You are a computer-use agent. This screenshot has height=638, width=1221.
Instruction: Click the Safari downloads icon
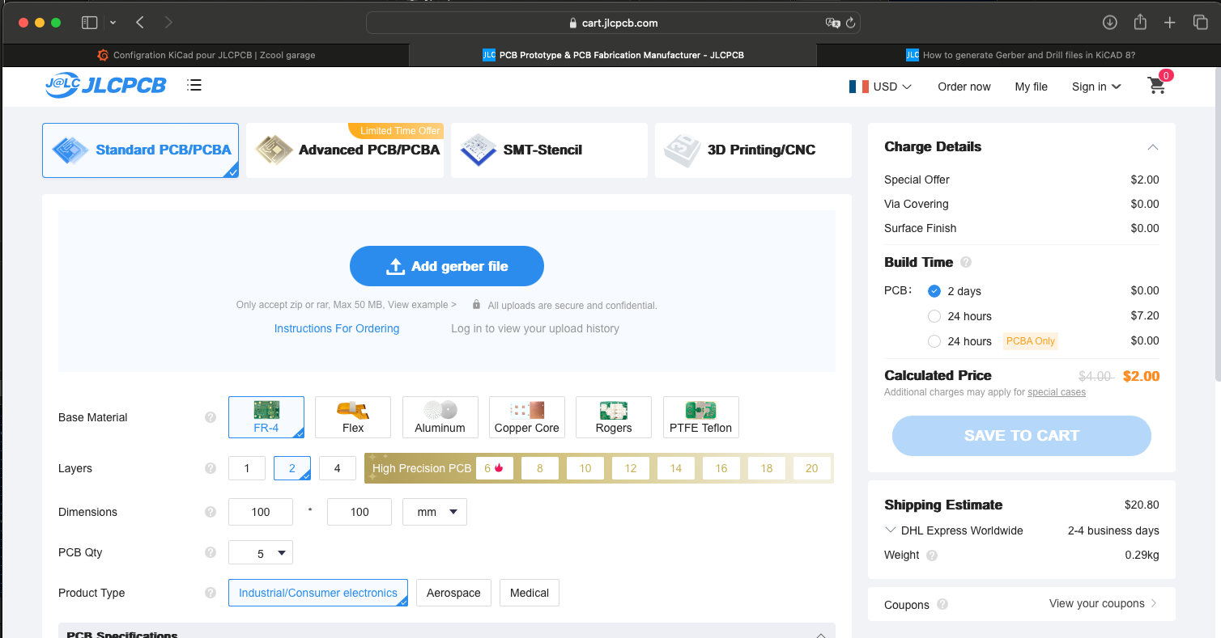click(1110, 23)
